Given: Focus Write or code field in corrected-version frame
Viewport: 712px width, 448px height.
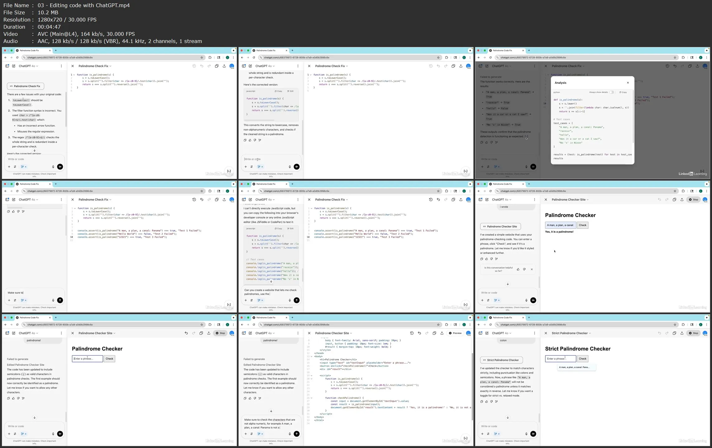Looking at the screenshot, I should [271, 159].
